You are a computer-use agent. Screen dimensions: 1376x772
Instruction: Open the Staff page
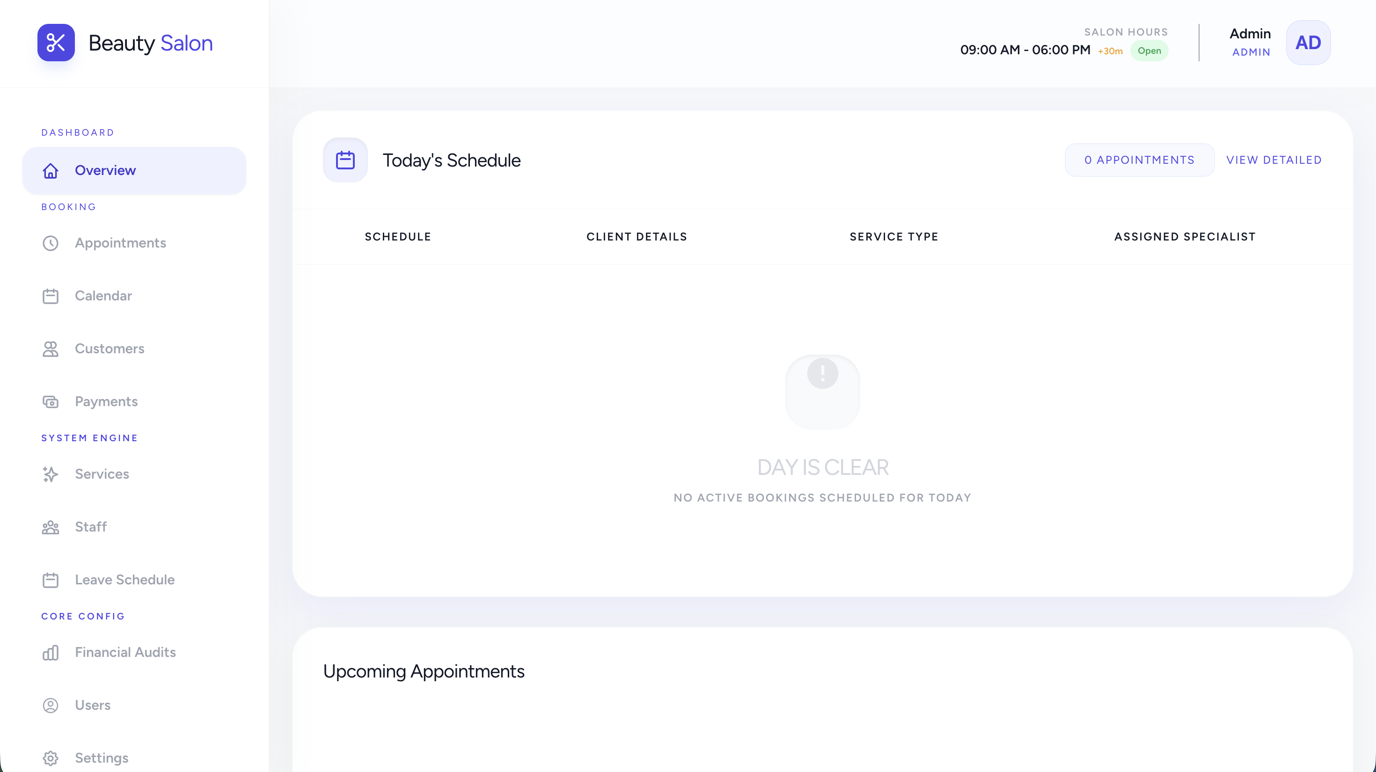tap(134, 527)
